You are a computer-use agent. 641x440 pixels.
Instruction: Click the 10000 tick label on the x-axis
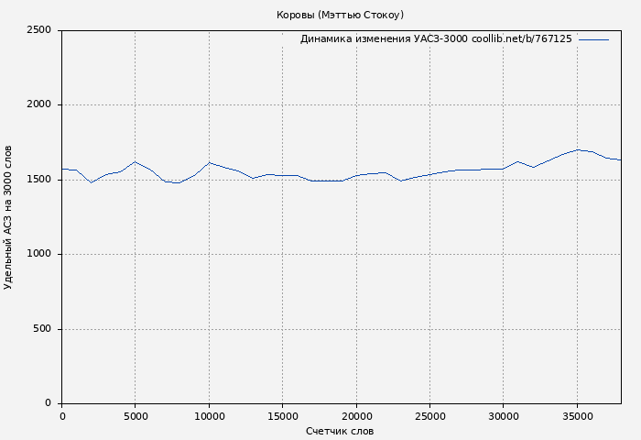(209, 416)
